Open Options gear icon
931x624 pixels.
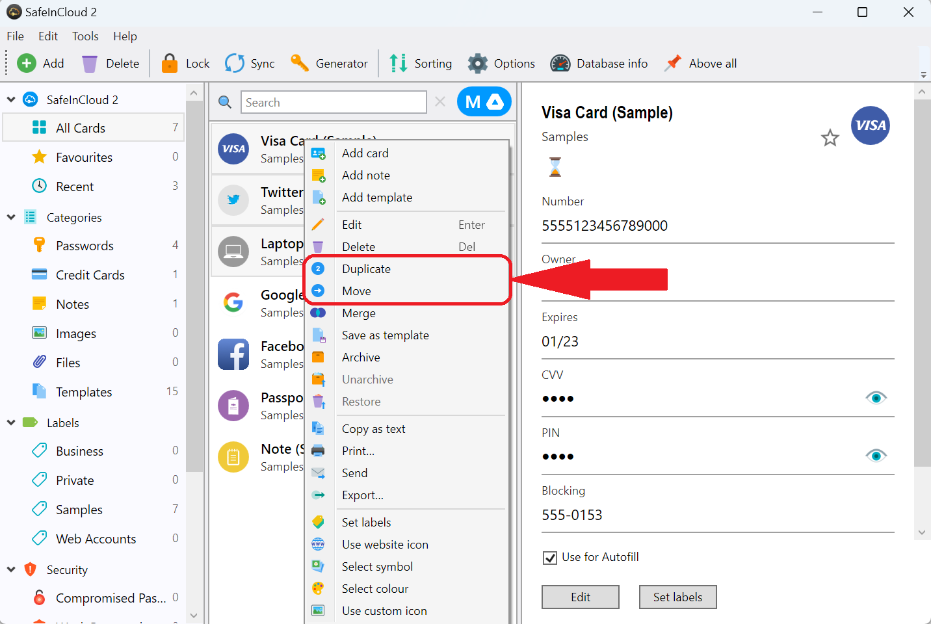click(478, 63)
